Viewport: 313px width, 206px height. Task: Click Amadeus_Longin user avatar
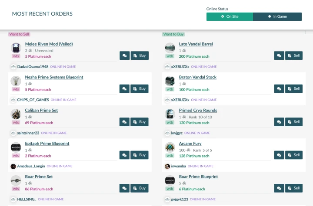click(x=13, y=166)
